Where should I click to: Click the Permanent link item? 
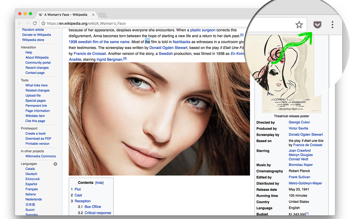(36, 105)
